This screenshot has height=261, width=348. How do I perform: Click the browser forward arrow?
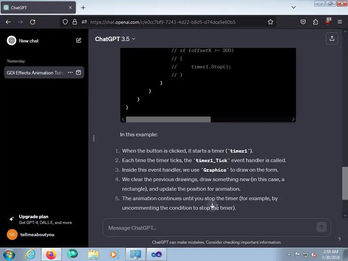point(20,22)
